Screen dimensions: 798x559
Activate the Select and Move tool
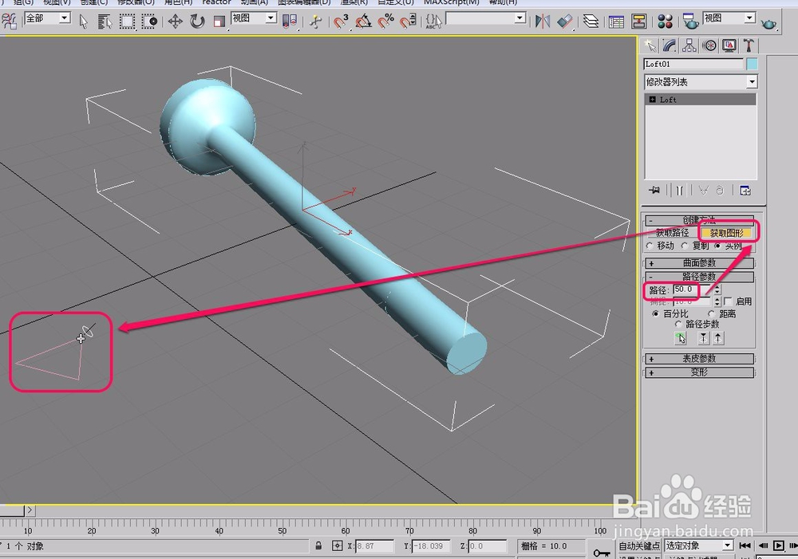pyautogui.click(x=175, y=22)
